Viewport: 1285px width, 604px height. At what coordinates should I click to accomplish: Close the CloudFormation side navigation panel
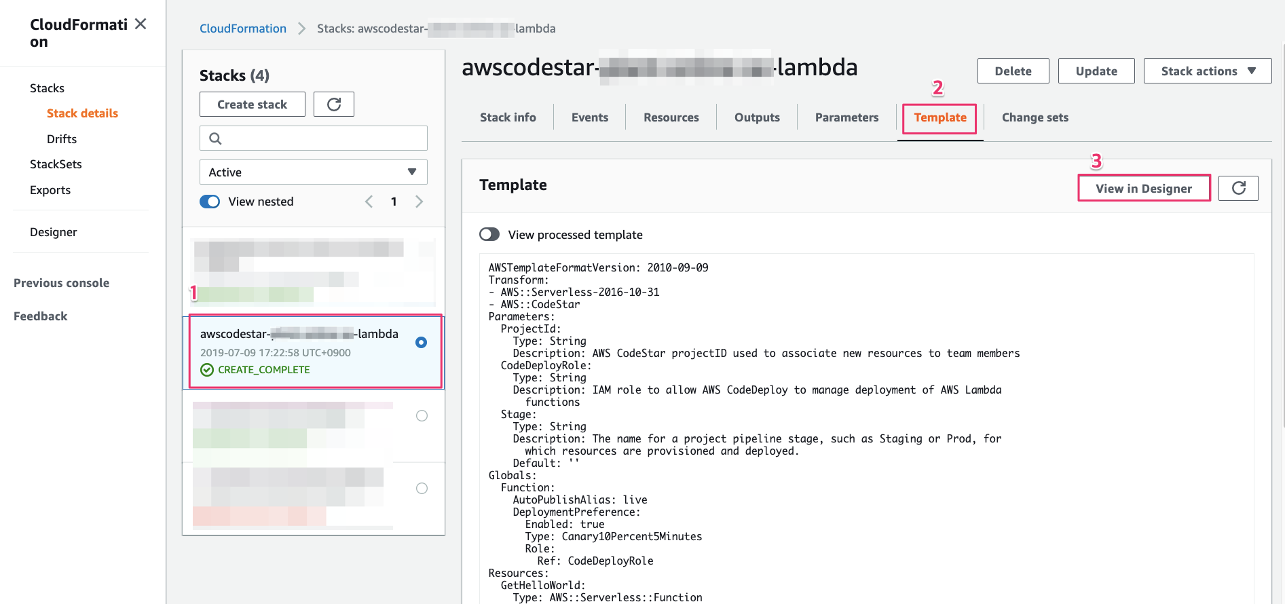141,24
